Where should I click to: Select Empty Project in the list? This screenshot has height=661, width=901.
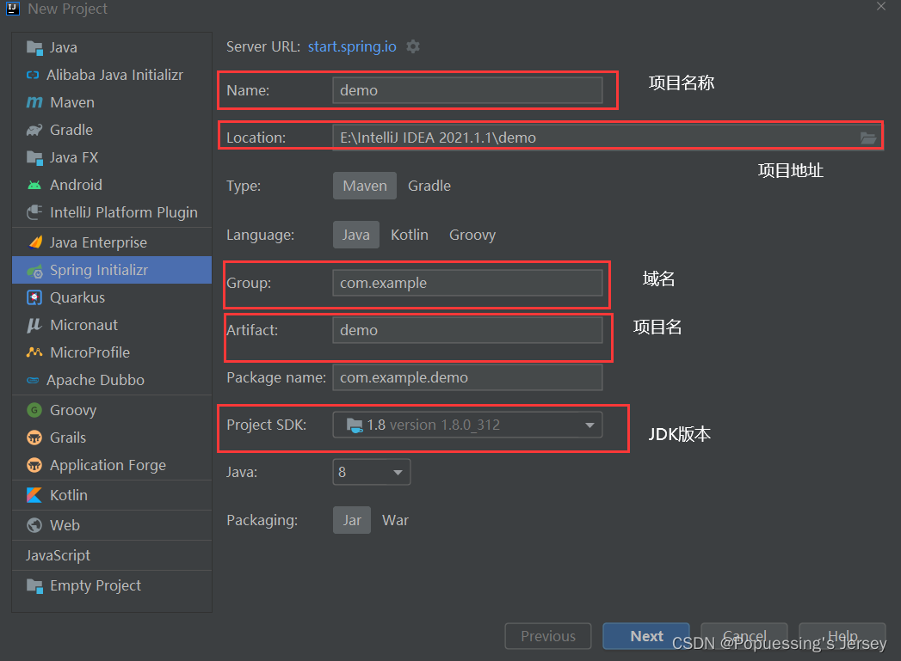(112, 586)
